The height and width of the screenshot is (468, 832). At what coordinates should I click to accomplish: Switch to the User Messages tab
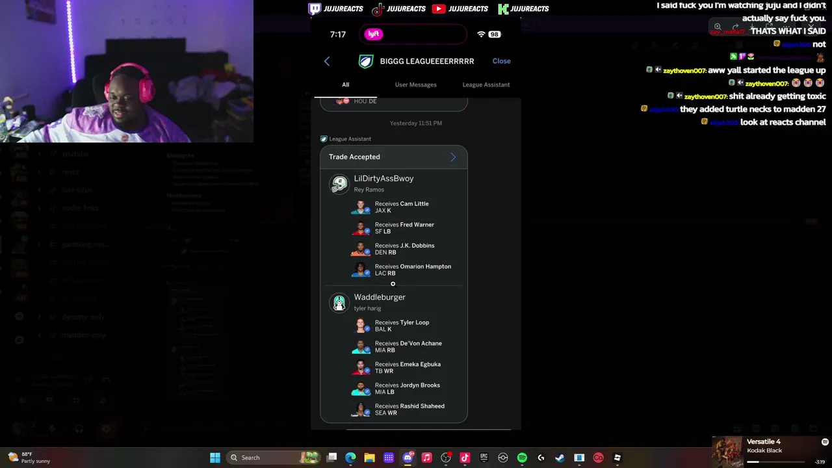[x=416, y=84]
